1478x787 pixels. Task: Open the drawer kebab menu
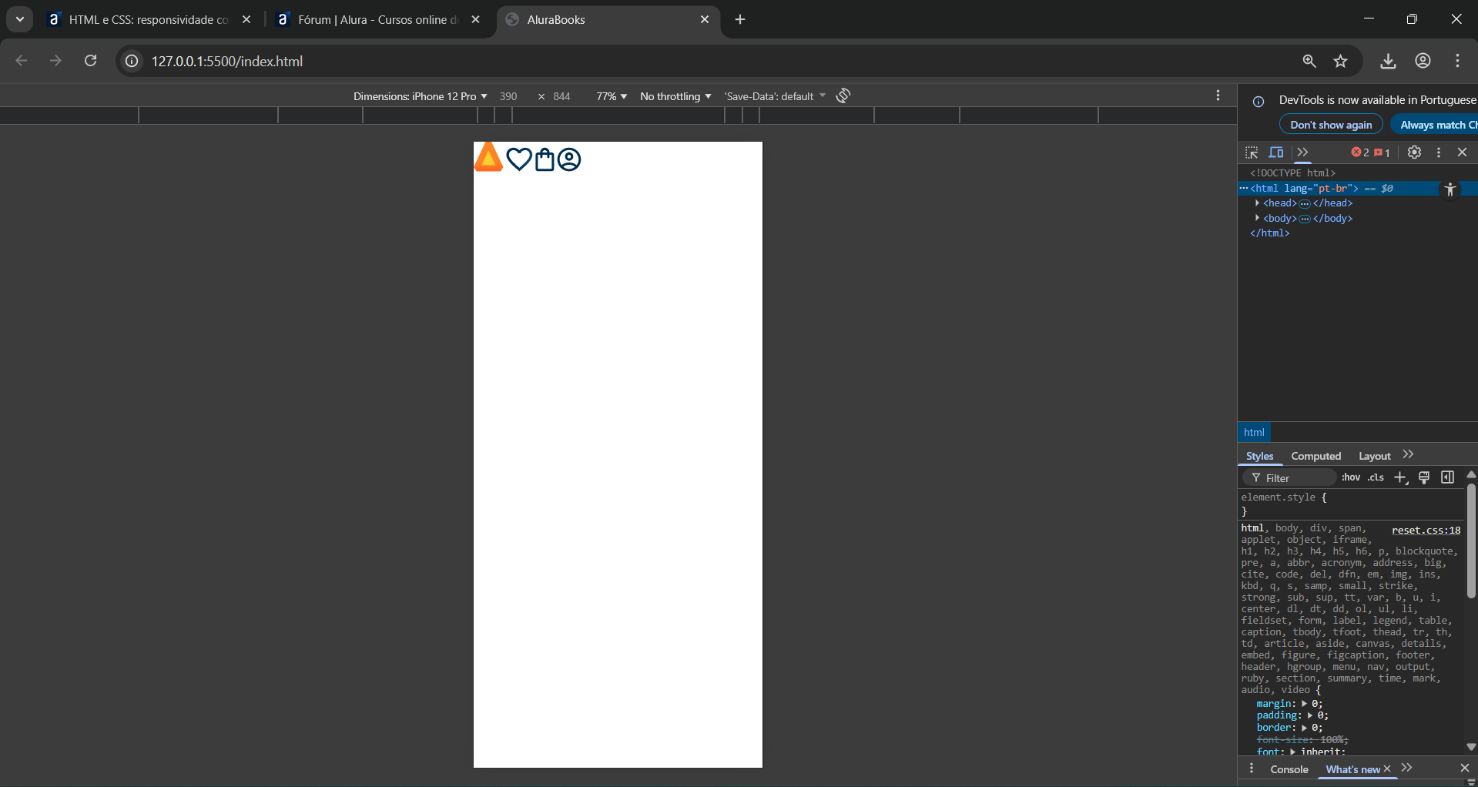(x=1252, y=769)
